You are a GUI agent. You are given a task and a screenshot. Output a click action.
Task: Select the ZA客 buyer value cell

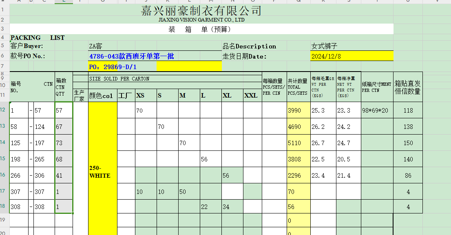tap(96, 46)
